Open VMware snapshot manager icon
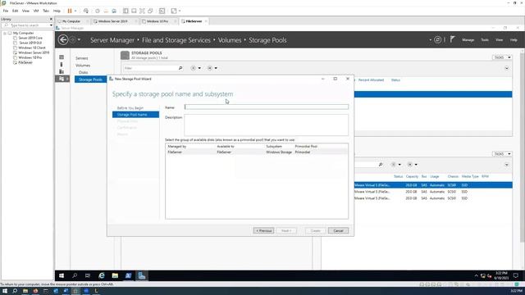The height and width of the screenshot is (295, 525). coord(114,11)
